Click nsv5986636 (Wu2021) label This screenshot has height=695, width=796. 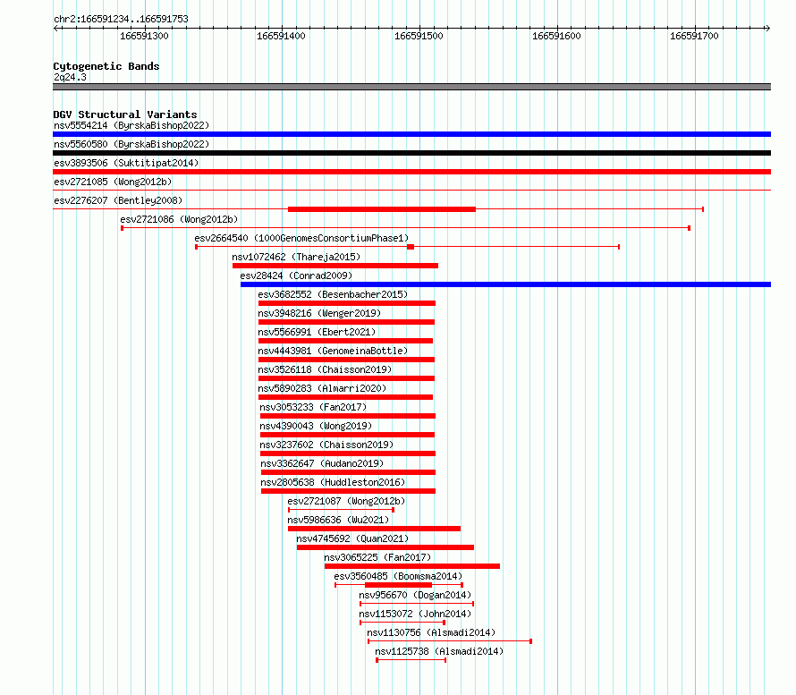(338, 520)
